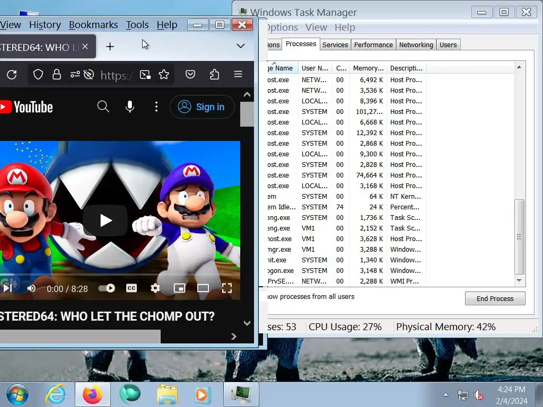543x407 pixels.
Task: Open YouTube three-dot settings menu
Action: click(x=156, y=107)
